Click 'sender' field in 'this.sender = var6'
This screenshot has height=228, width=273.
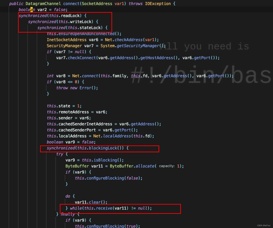(65, 118)
